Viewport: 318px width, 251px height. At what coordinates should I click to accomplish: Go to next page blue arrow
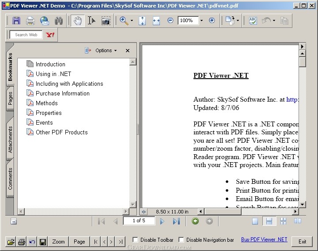coord(162,221)
